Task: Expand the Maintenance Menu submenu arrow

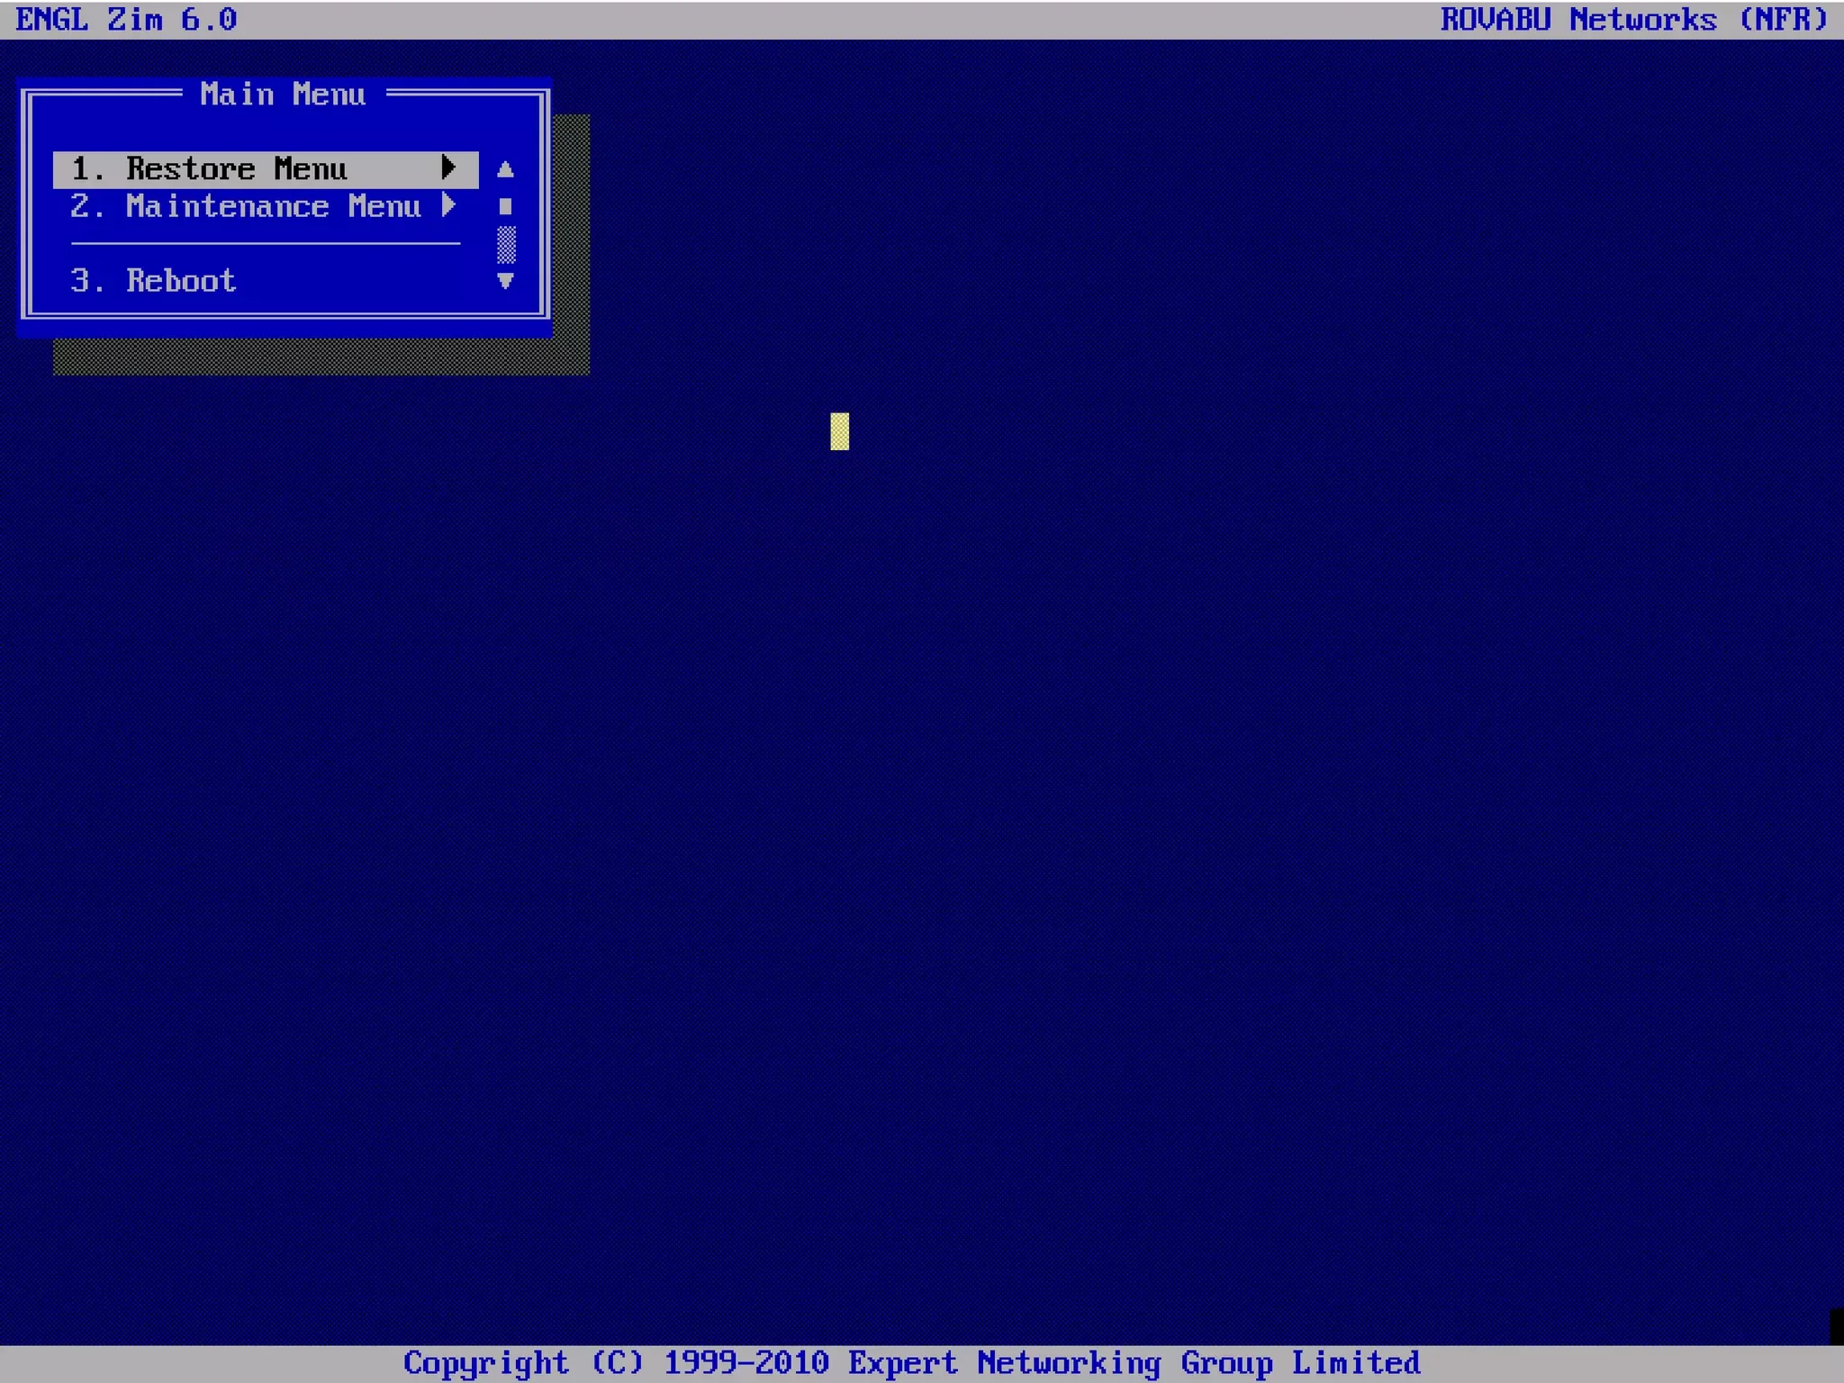Action: pos(448,206)
